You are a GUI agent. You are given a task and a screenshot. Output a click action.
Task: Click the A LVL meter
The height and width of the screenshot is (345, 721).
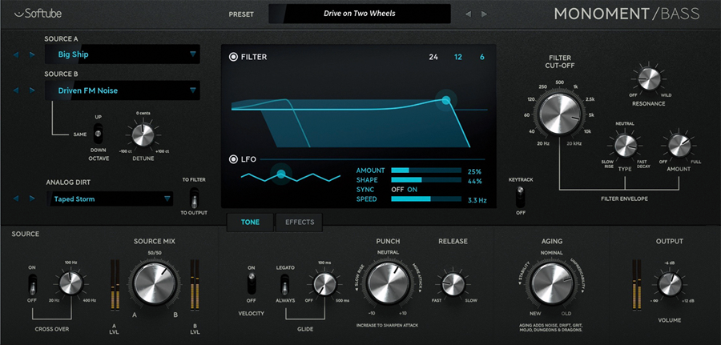click(115, 284)
